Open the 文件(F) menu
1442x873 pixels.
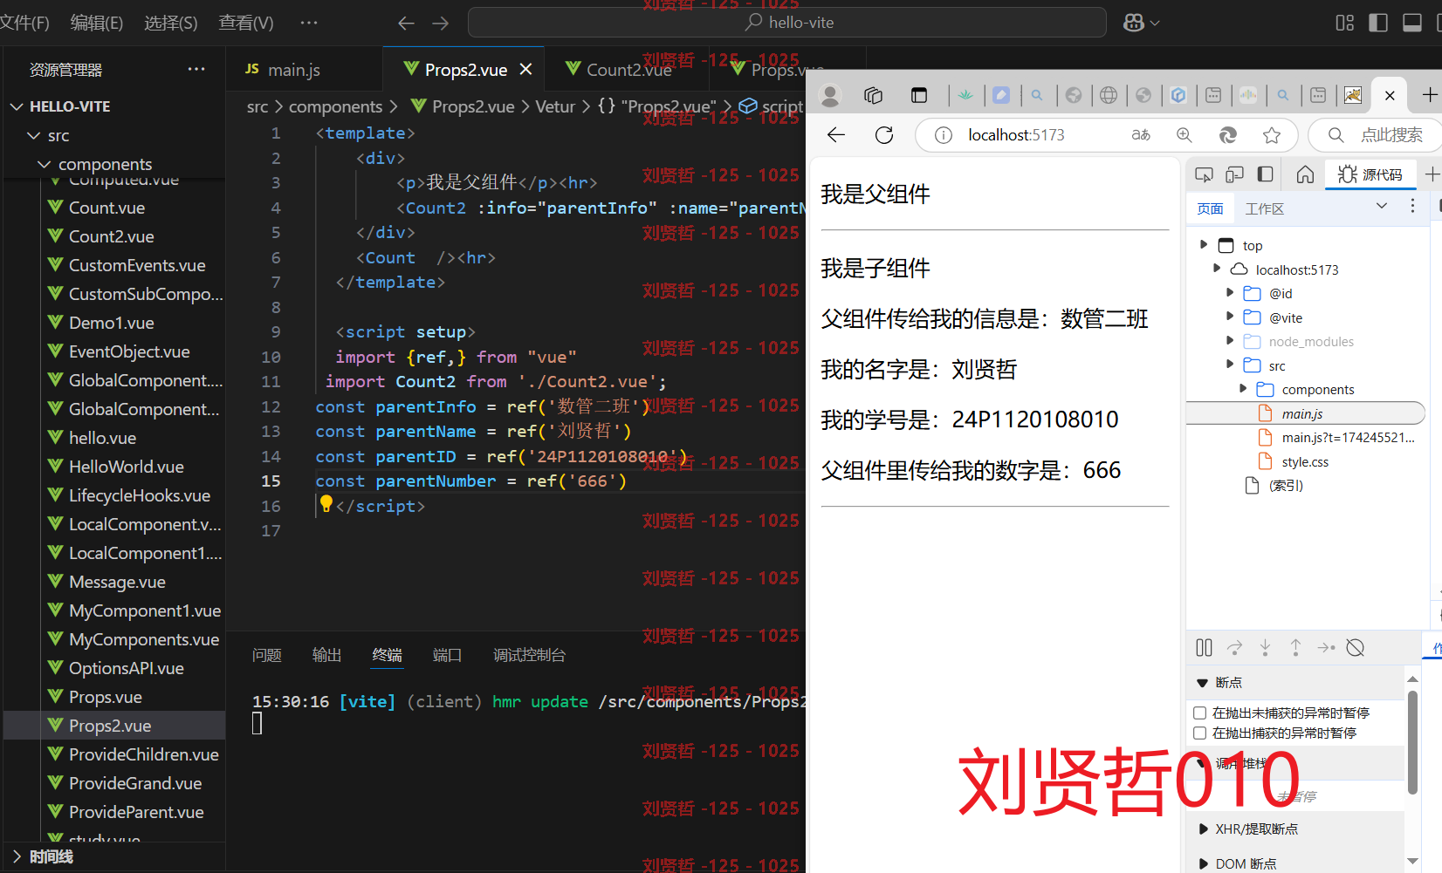tap(24, 23)
